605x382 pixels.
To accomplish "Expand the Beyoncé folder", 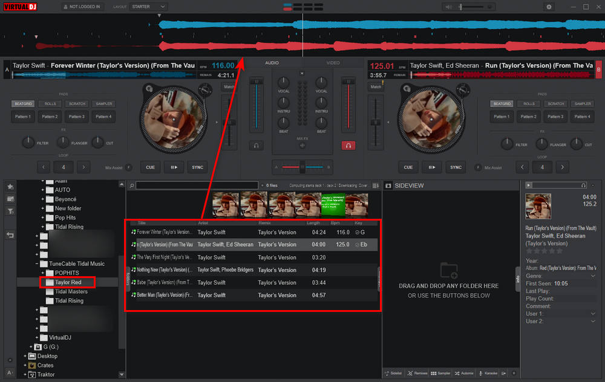I will click(x=43, y=199).
